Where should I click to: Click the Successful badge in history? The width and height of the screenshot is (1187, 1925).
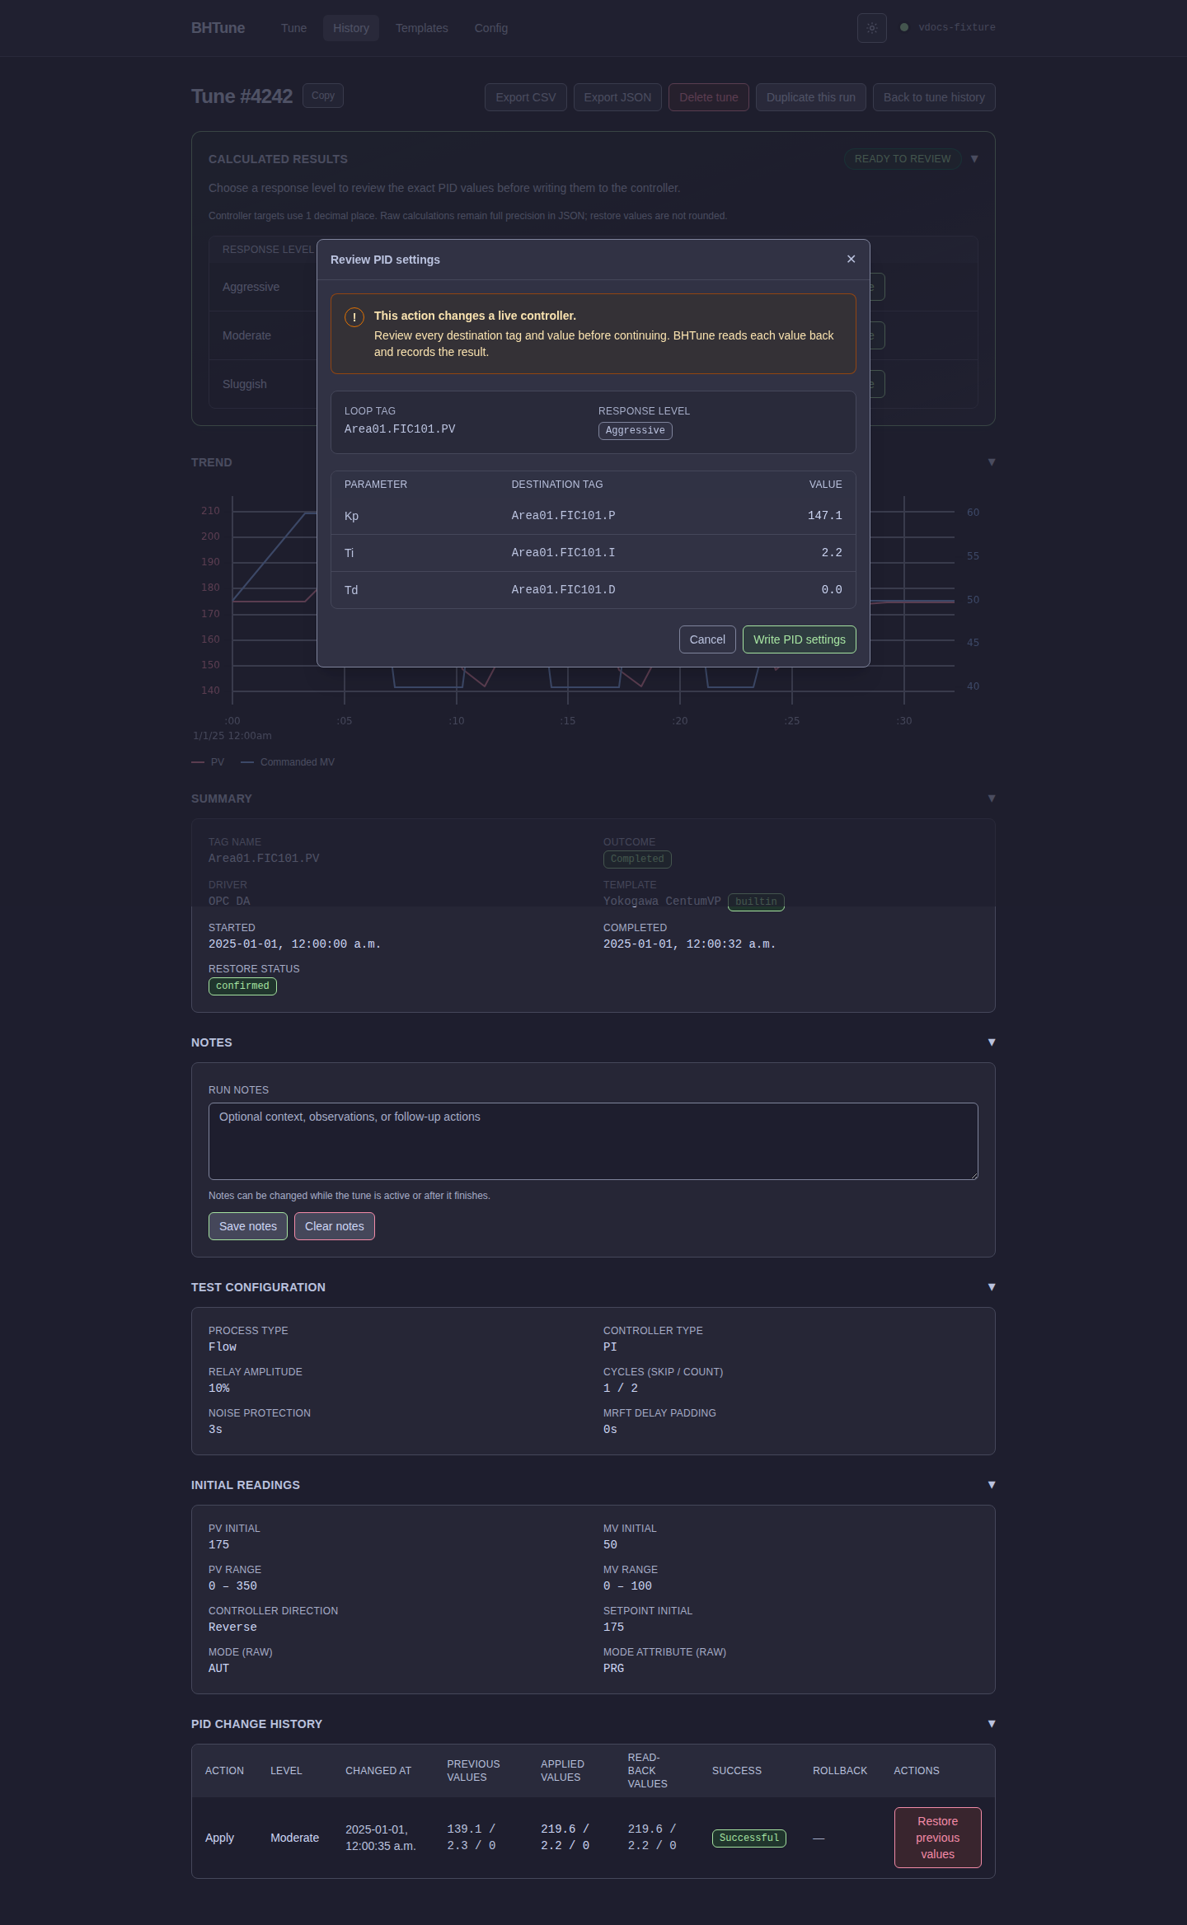749,1838
